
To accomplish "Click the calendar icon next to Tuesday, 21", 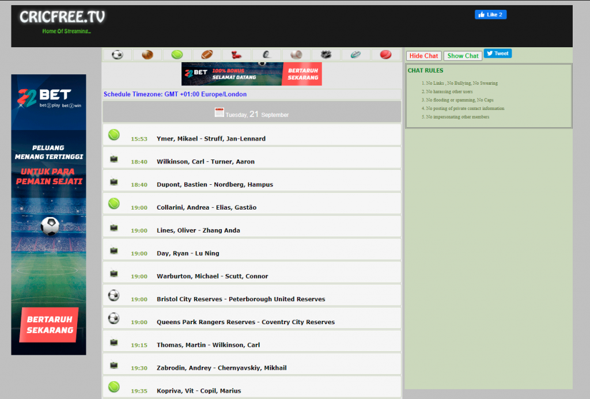I will pyautogui.click(x=219, y=112).
